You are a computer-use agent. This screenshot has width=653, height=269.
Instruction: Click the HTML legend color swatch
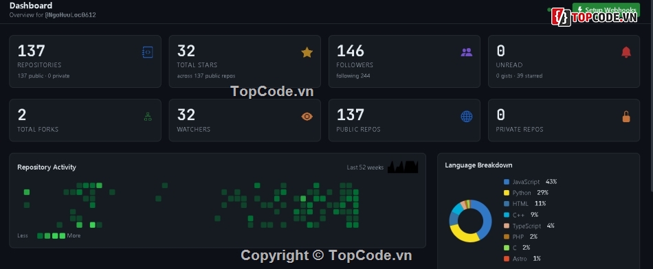[x=507, y=204]
